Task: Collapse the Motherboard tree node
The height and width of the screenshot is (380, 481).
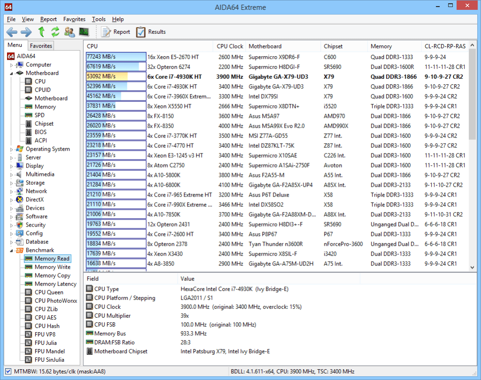Action: (x=12, y=73)
